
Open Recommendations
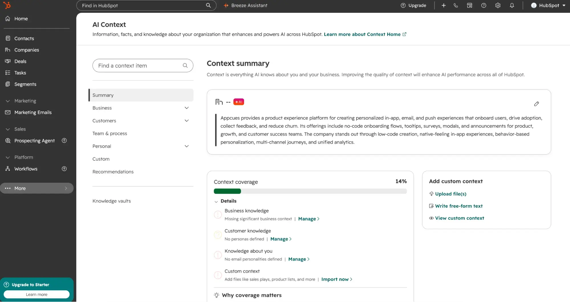click(x=113, y=172)
